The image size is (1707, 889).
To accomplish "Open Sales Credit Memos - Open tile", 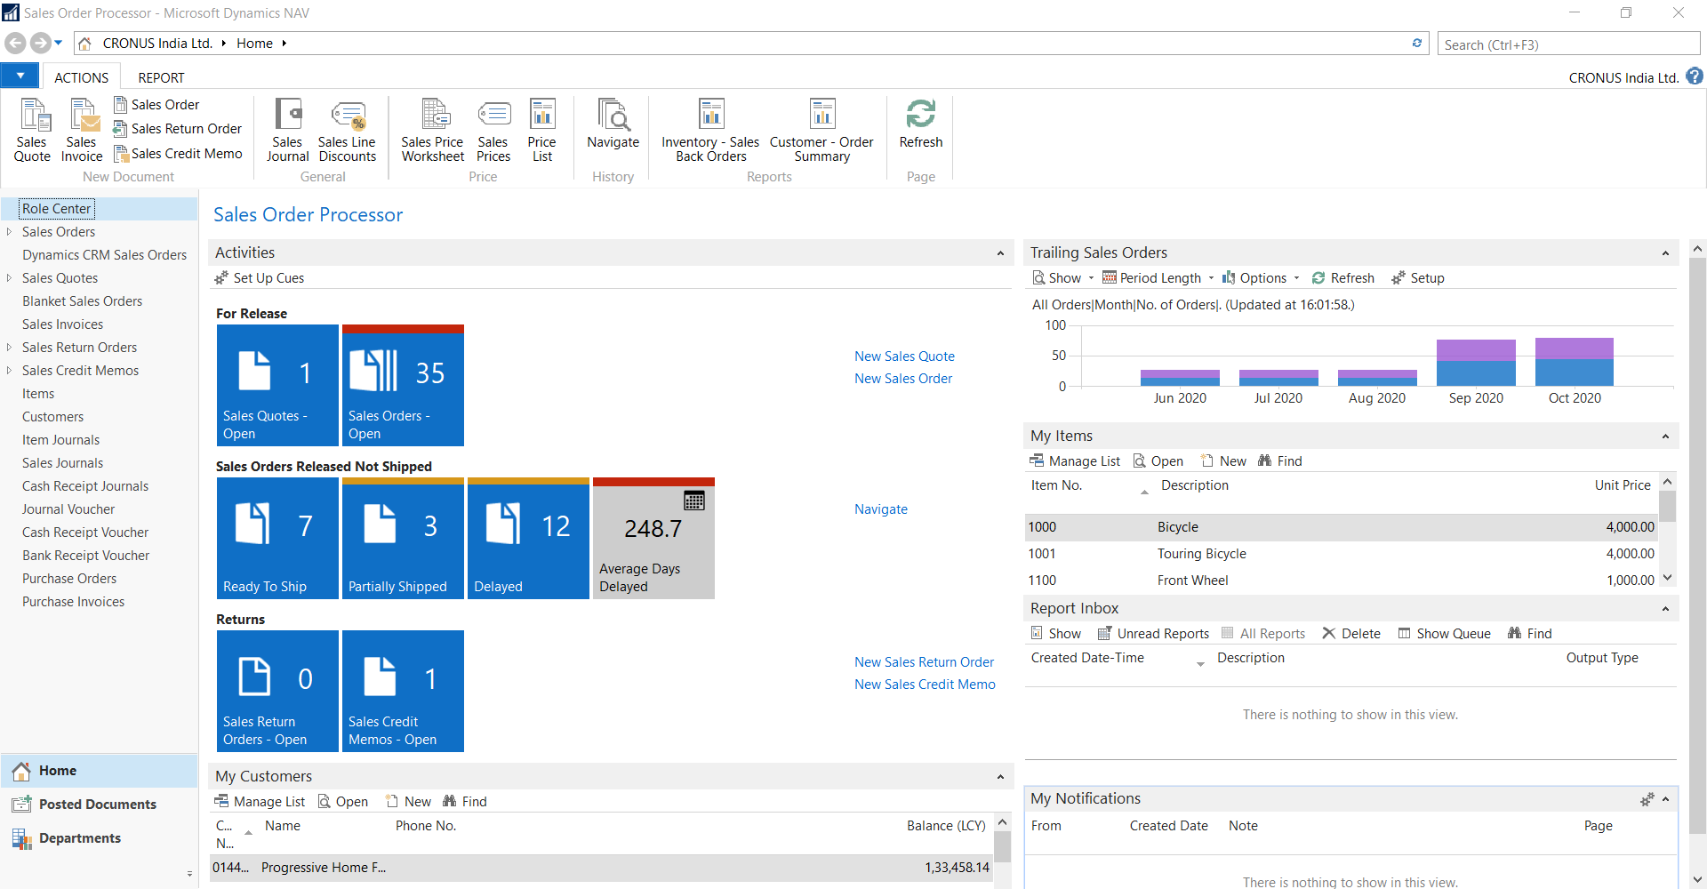I will [403, 691].
